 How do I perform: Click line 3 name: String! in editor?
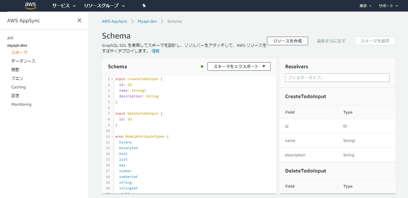click(x=133, y=91)
